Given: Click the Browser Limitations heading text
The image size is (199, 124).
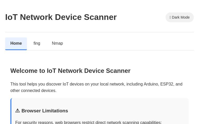Looking at the screenshot, I should point(45,111).
